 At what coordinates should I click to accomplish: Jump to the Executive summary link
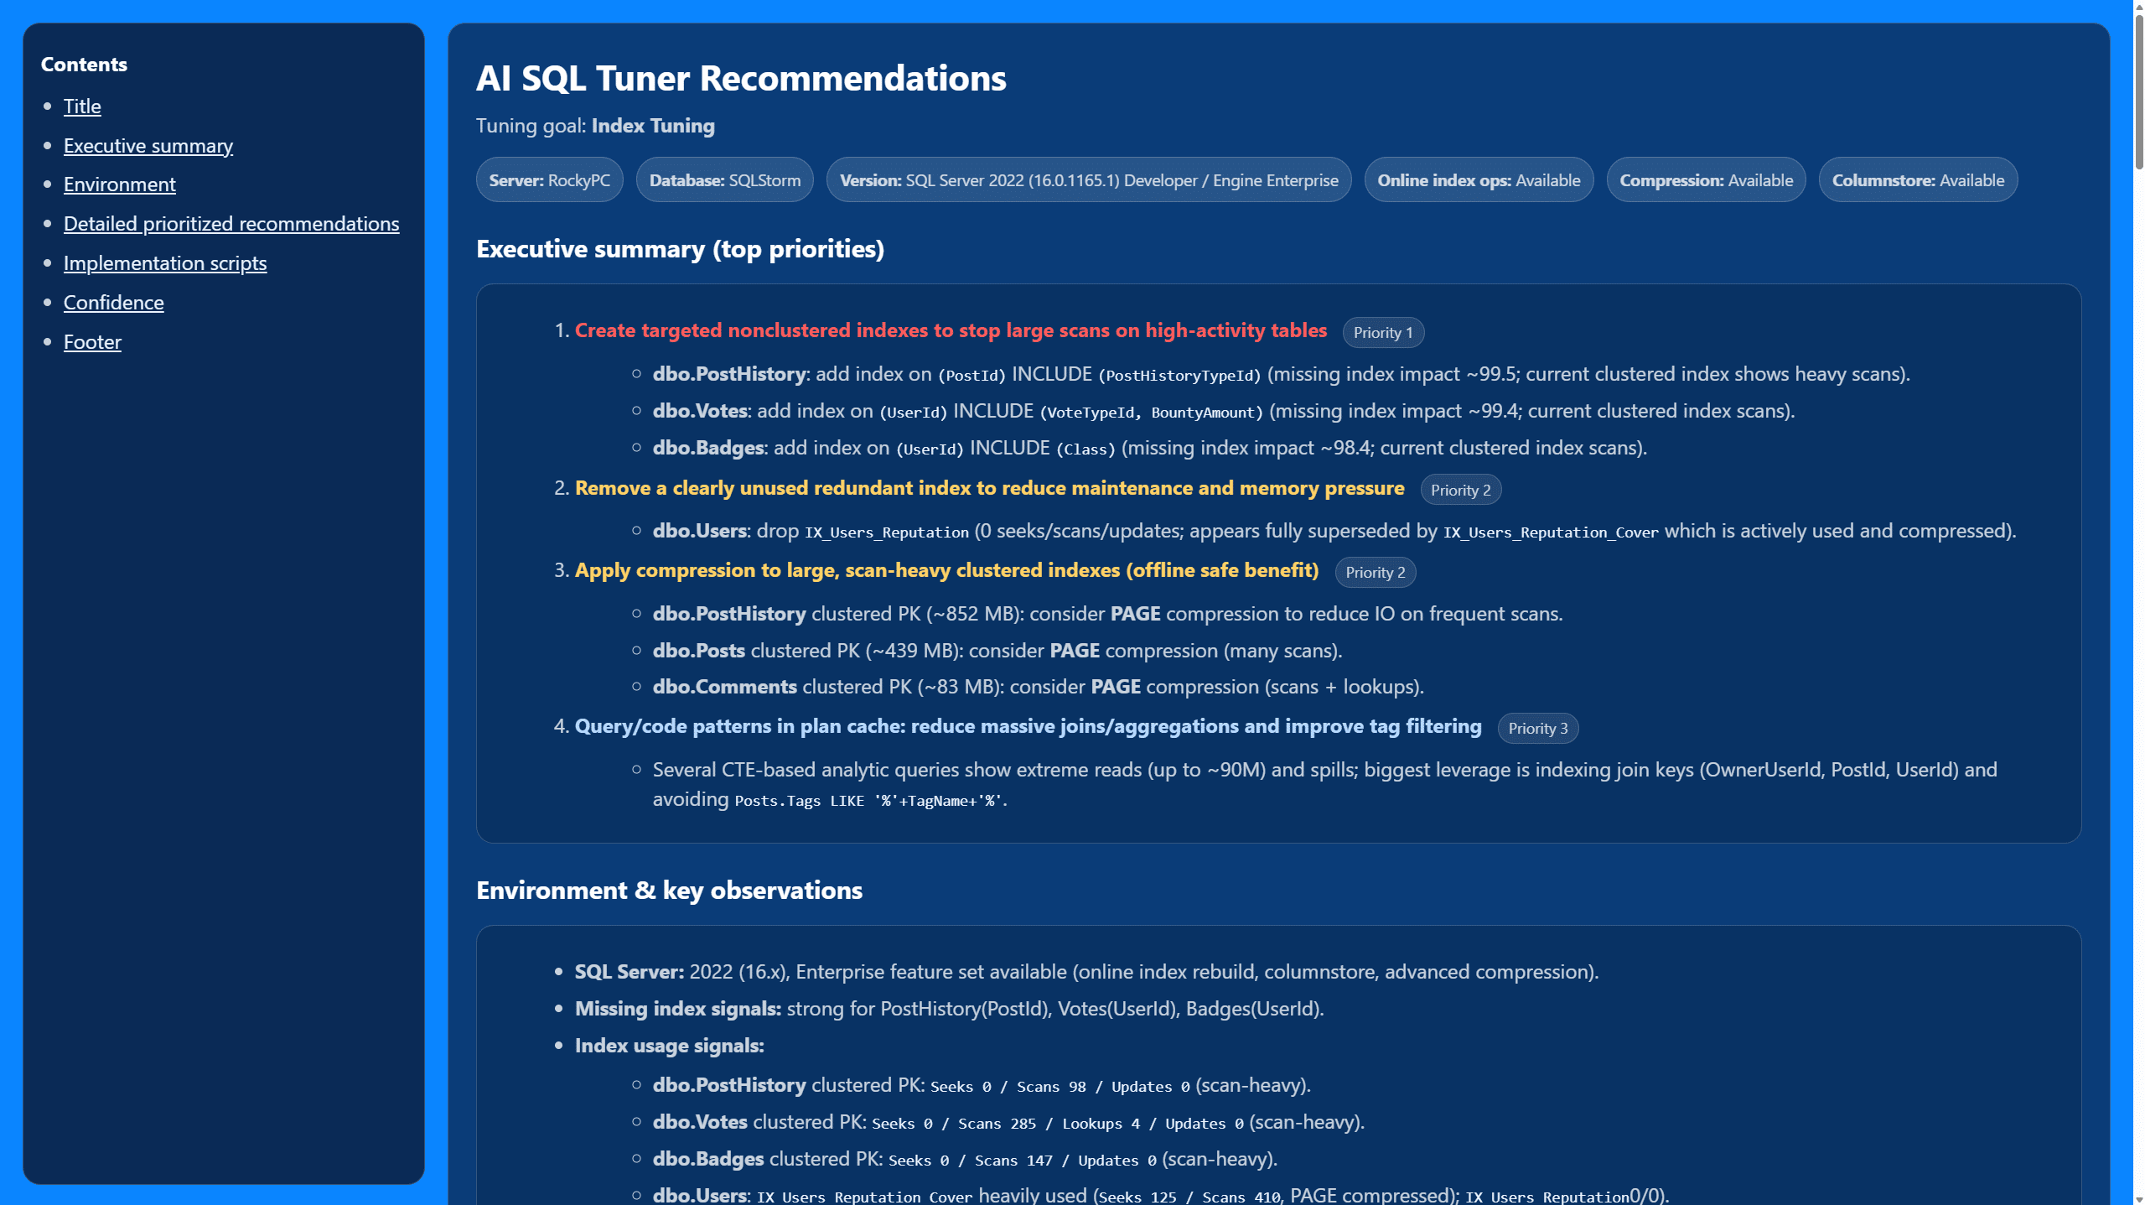click(148, 146)
